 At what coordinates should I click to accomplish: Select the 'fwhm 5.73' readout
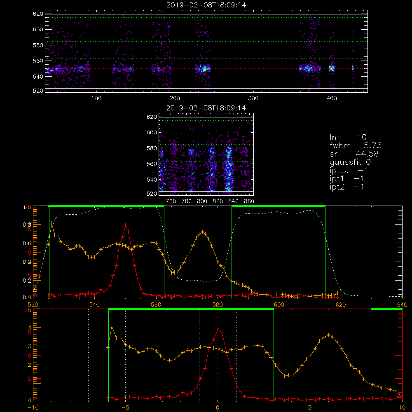point(356,145)
